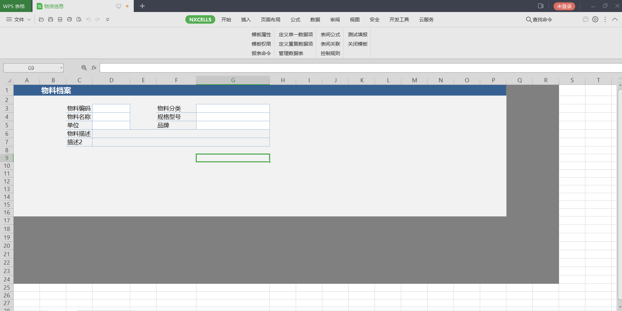Click the new tab plus button
This screenshot has height=311, width=622.
click(142, 6)
